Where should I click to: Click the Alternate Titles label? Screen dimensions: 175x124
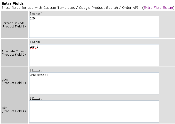(x=13, y=51)
